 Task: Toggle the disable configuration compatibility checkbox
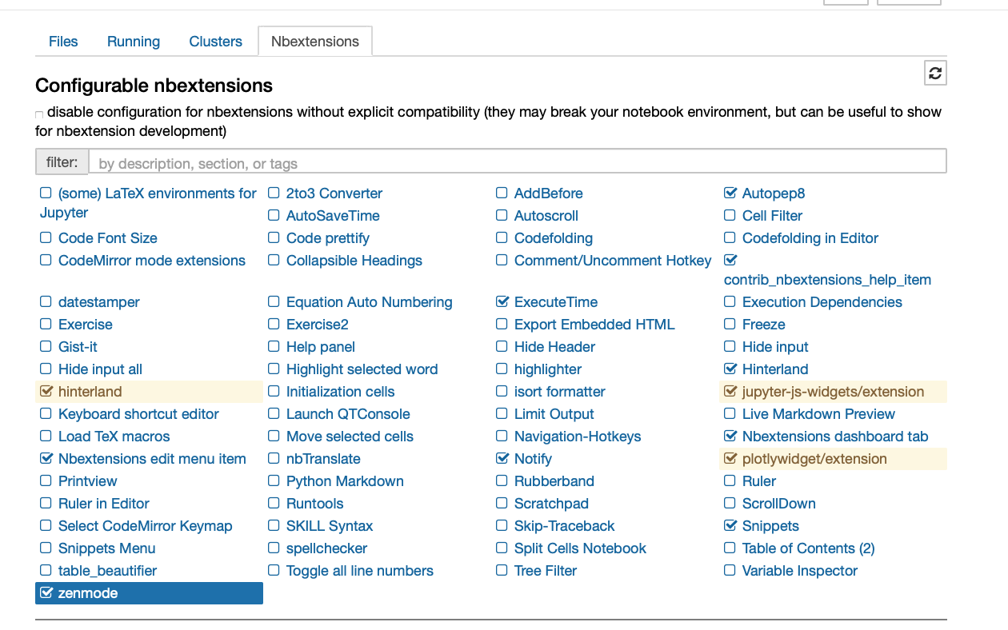coord(39,114)
